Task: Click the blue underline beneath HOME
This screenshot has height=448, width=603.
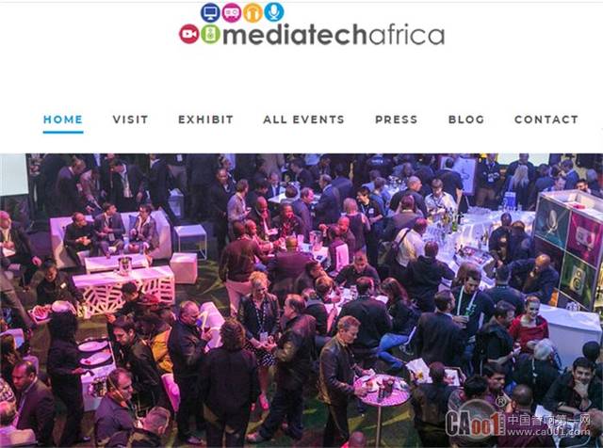Action: [x=63, y=132]
